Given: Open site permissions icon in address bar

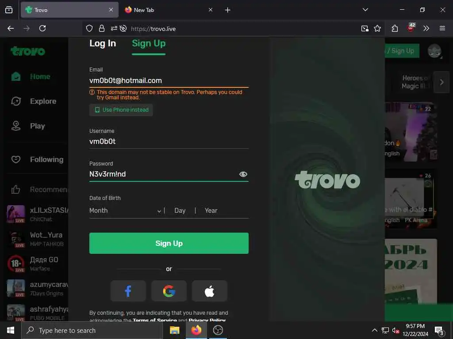Looking at the screenshot, I should point(114,29).
